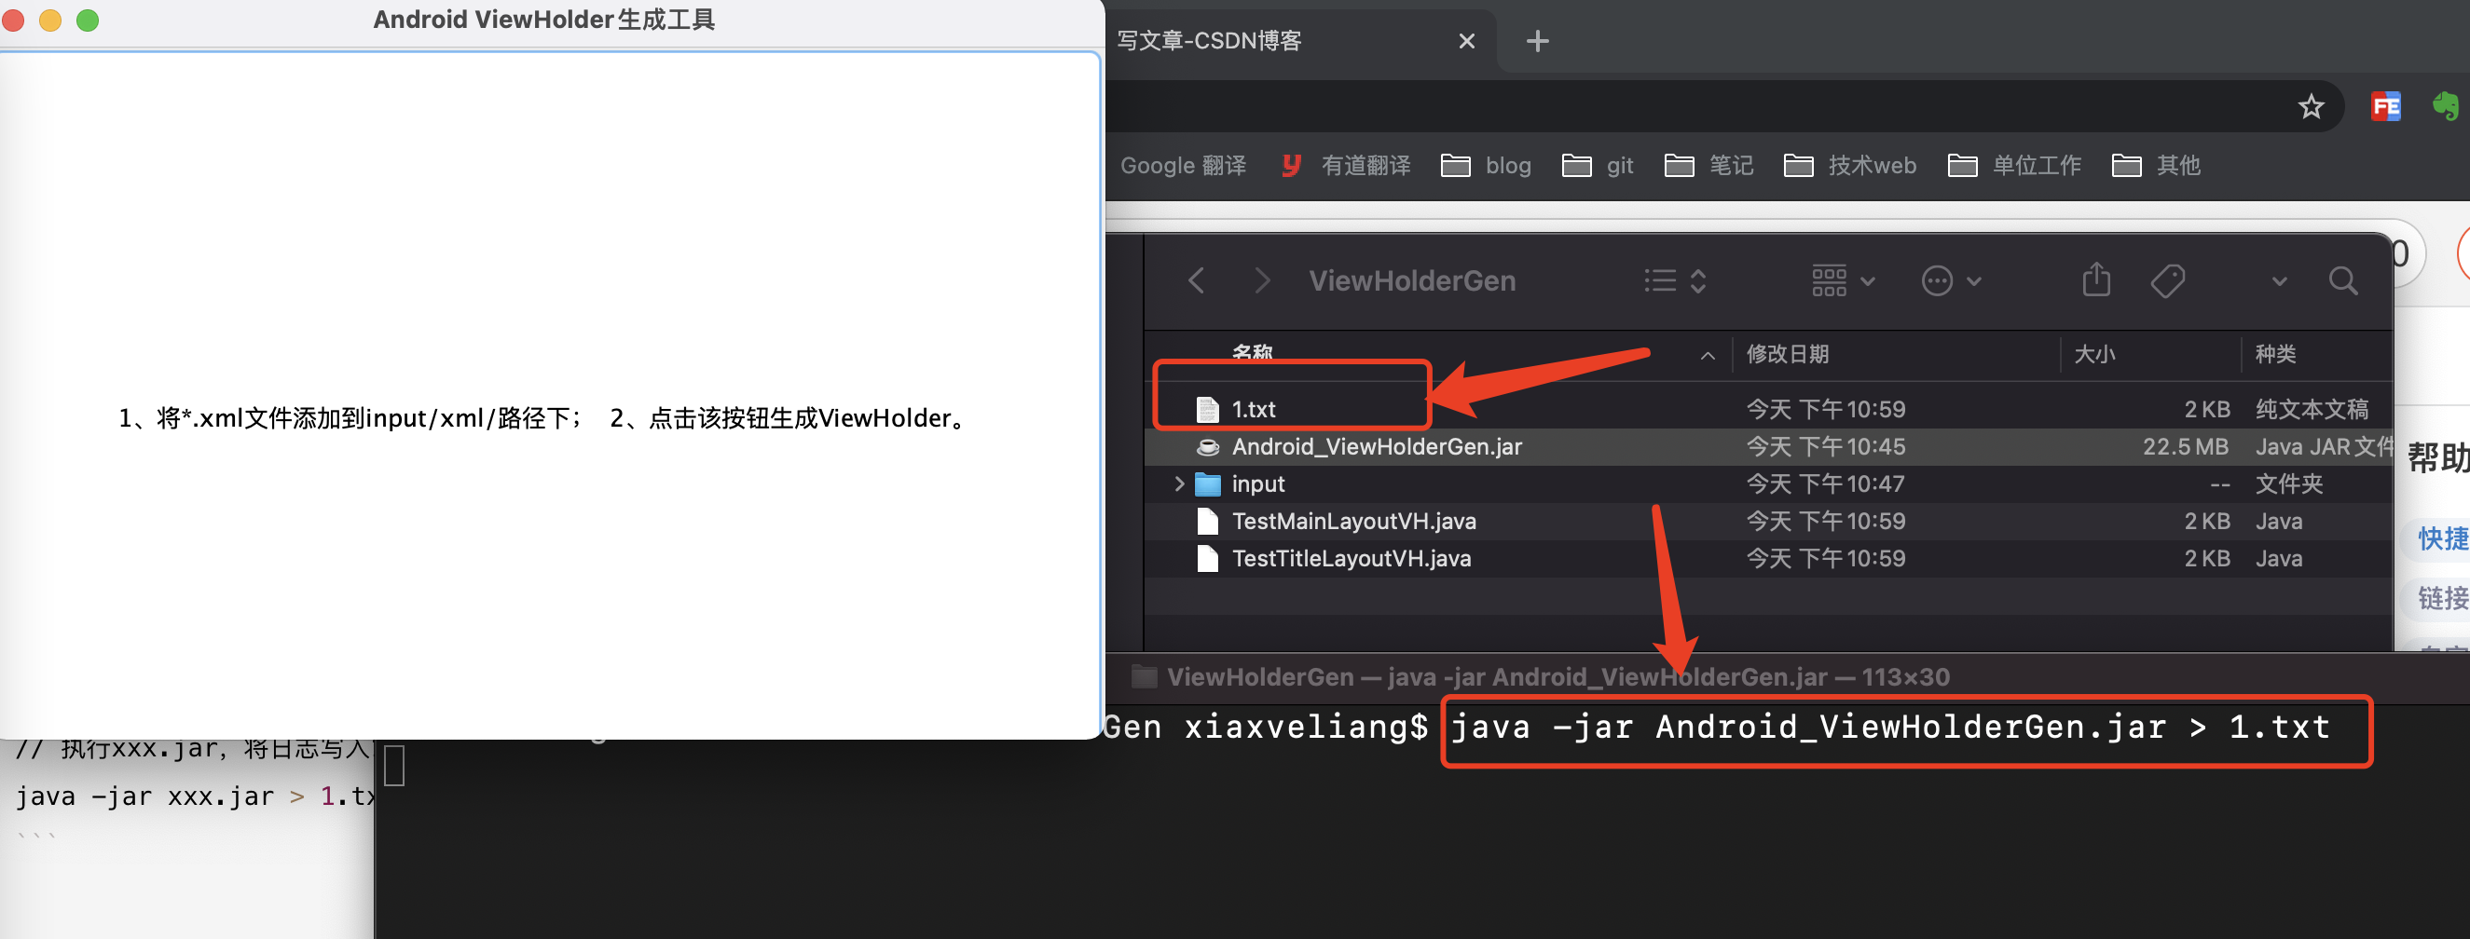
Task: Click the TestTitleLayoutVH.java file icon
Action: pyautogui.click(x=1207, y=559)
